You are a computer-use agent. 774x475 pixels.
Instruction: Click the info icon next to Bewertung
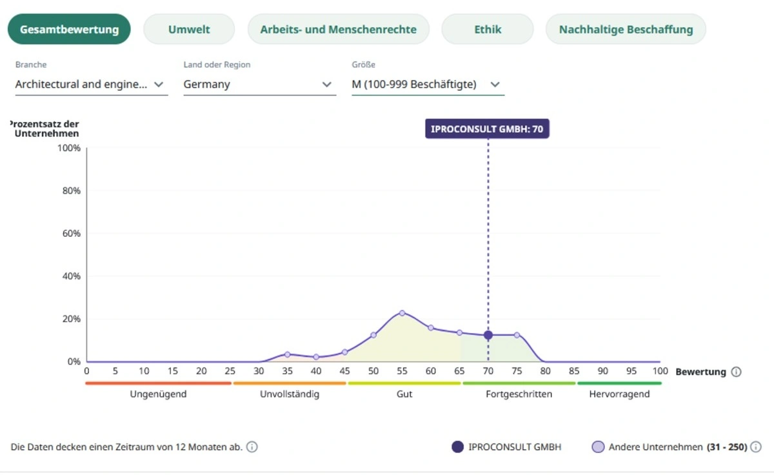737,372
